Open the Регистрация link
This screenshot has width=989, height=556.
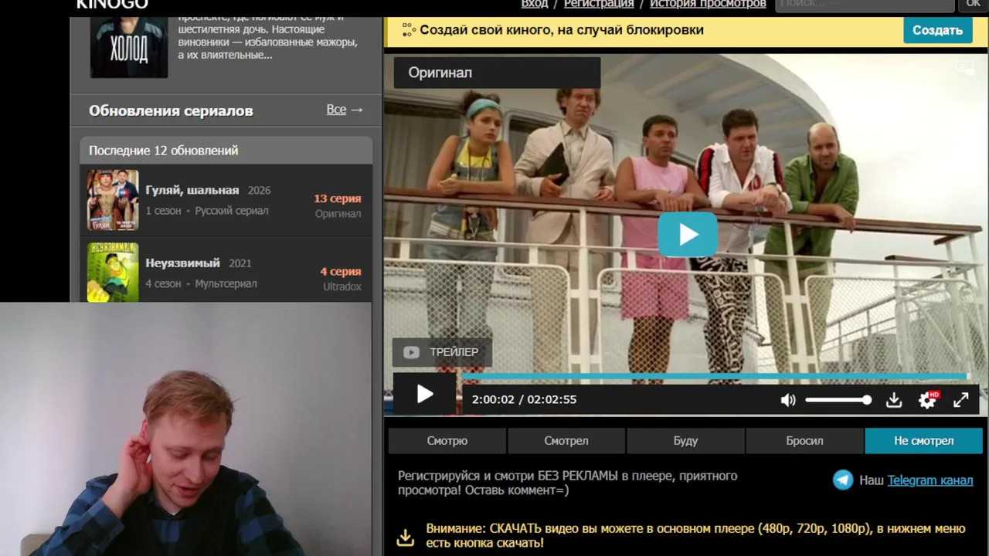click(x=599, y=4)
